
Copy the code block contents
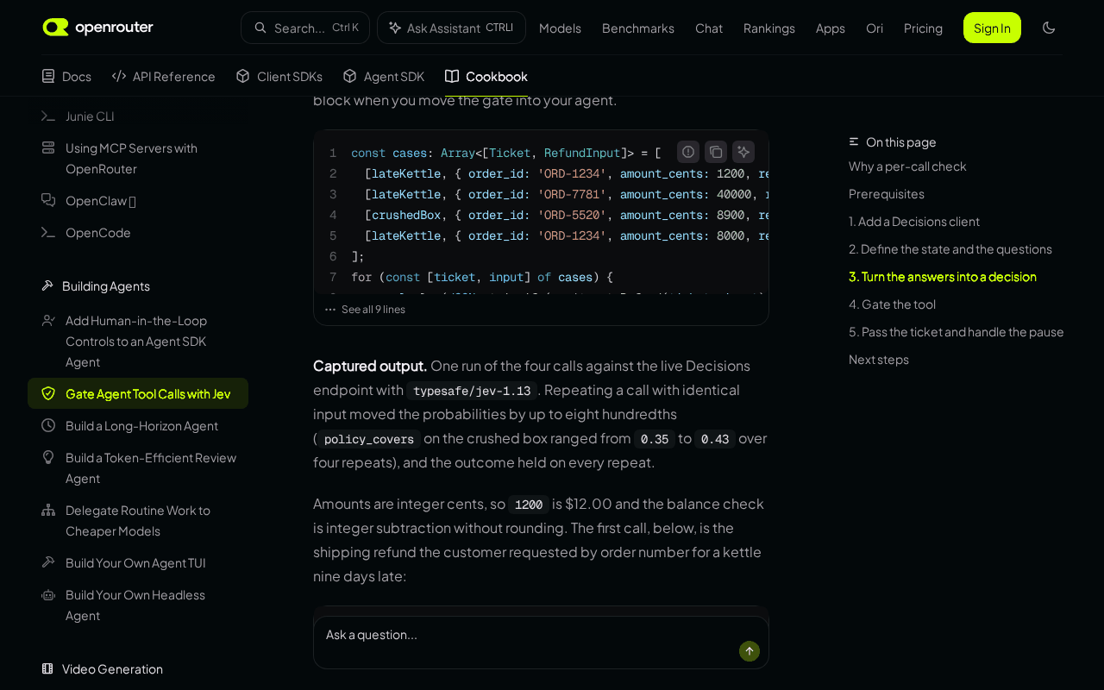[716, 152]
